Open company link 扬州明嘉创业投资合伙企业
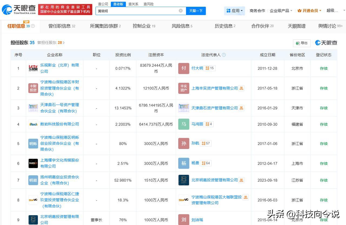The image size is (346, 225). pyautogui.click(x=60, y=180)
